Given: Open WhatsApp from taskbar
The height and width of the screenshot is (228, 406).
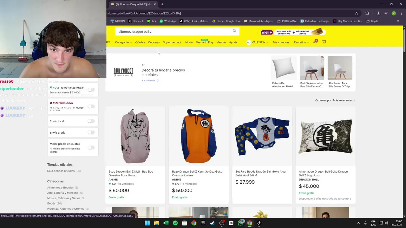Looking at the screenshot, I should (x=240, y=223).
